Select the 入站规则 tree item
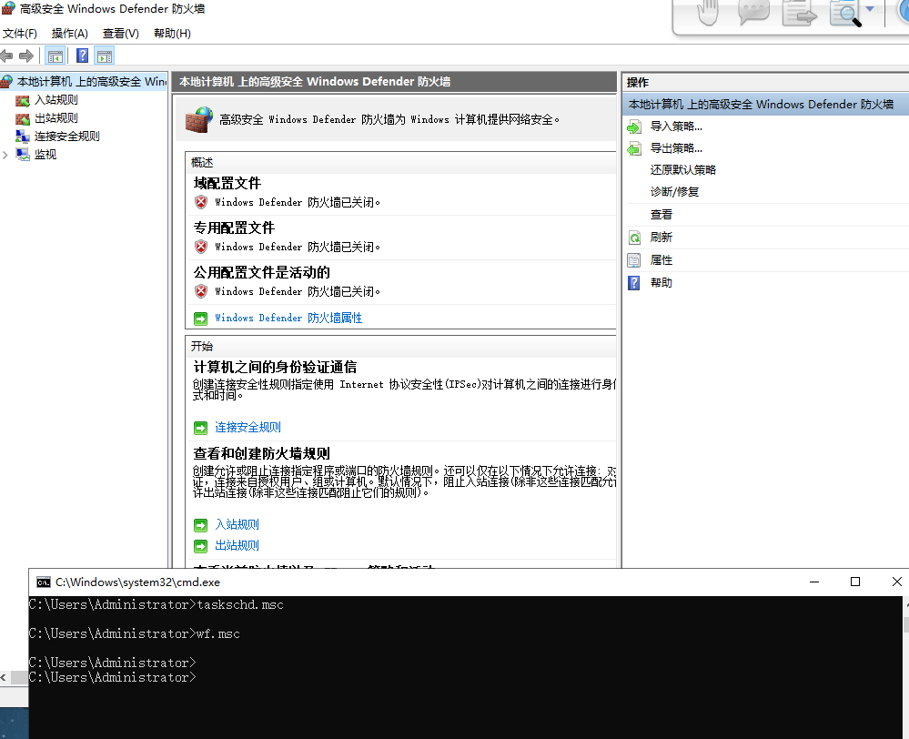This screenshot has width=909, height=739. click(56, 100)
